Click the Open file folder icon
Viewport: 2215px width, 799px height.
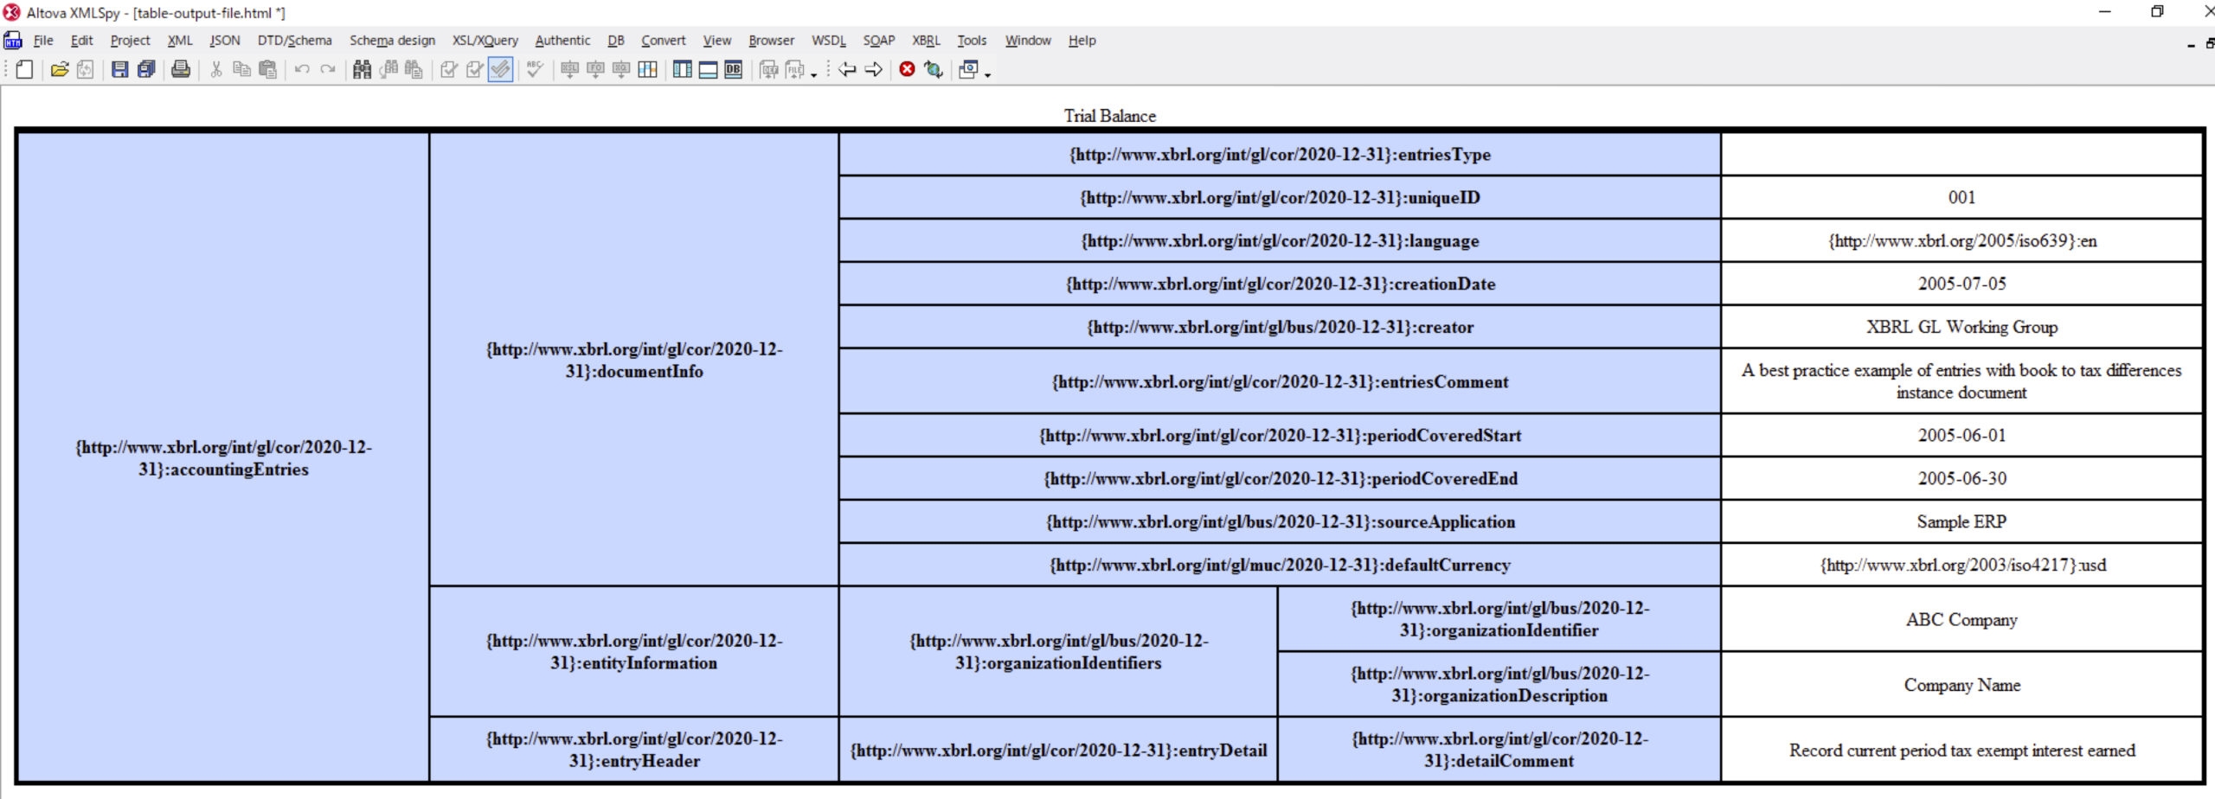(60, 69)
